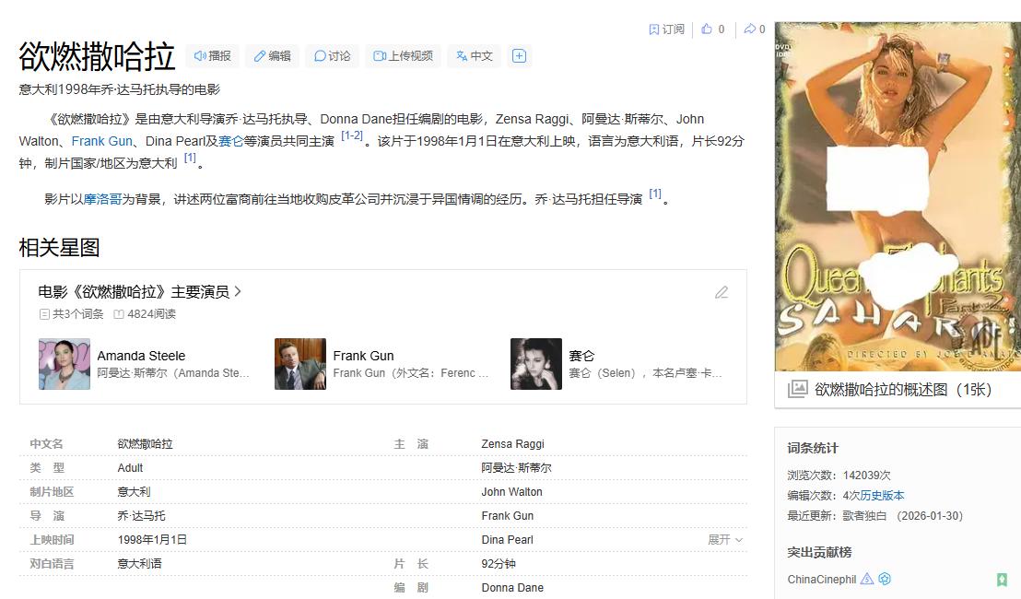Click the Frank Gun actor thumbnail

(x=300, y=364)
